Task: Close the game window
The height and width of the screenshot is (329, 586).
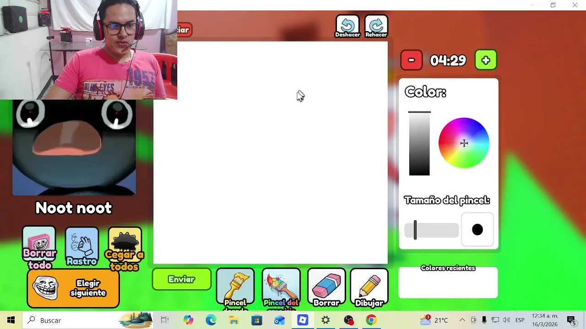Action: 575,5
